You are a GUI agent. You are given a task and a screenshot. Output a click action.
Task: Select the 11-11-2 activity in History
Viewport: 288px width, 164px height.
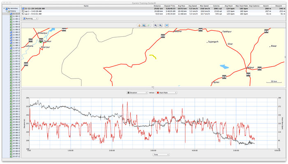pos(16,13)
